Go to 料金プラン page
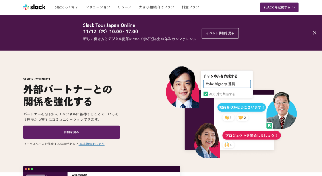The width and height of the screenshot is (322, 176). (x=190, y=7)
